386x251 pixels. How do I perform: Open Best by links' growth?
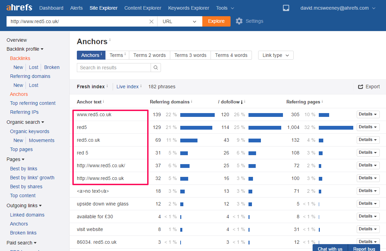[32, 178]
